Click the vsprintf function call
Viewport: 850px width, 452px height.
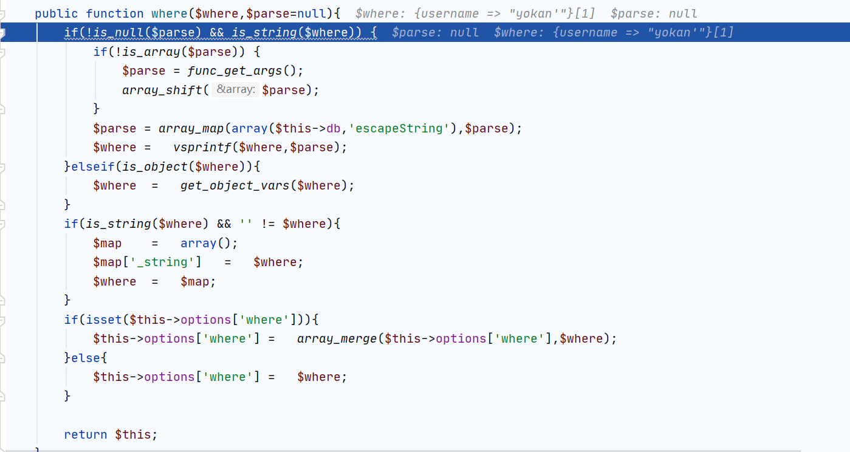click(x=202, y=147)
